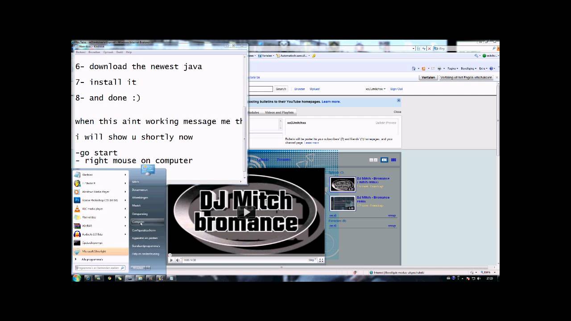
Task: Launch Windows Media Player from Start menu
Action: pyautogui.click(x=100, y=192)
